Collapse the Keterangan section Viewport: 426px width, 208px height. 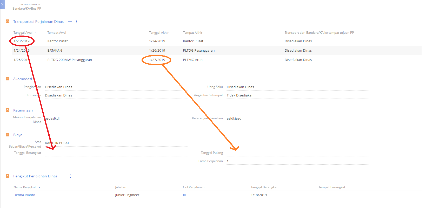pyautogui.click(x=8, y=110)
